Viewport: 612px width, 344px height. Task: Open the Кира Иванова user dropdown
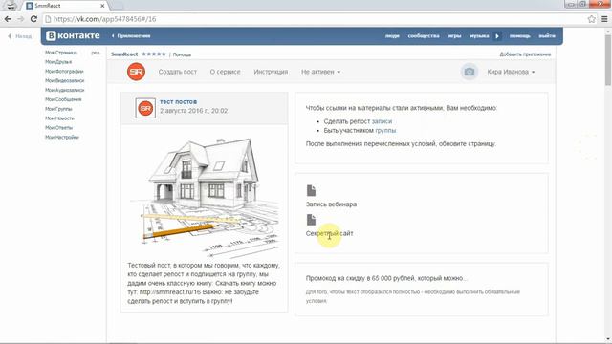511,72
